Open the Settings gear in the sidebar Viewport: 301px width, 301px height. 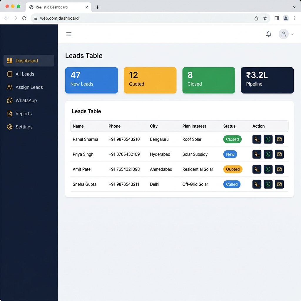[10, 127]
